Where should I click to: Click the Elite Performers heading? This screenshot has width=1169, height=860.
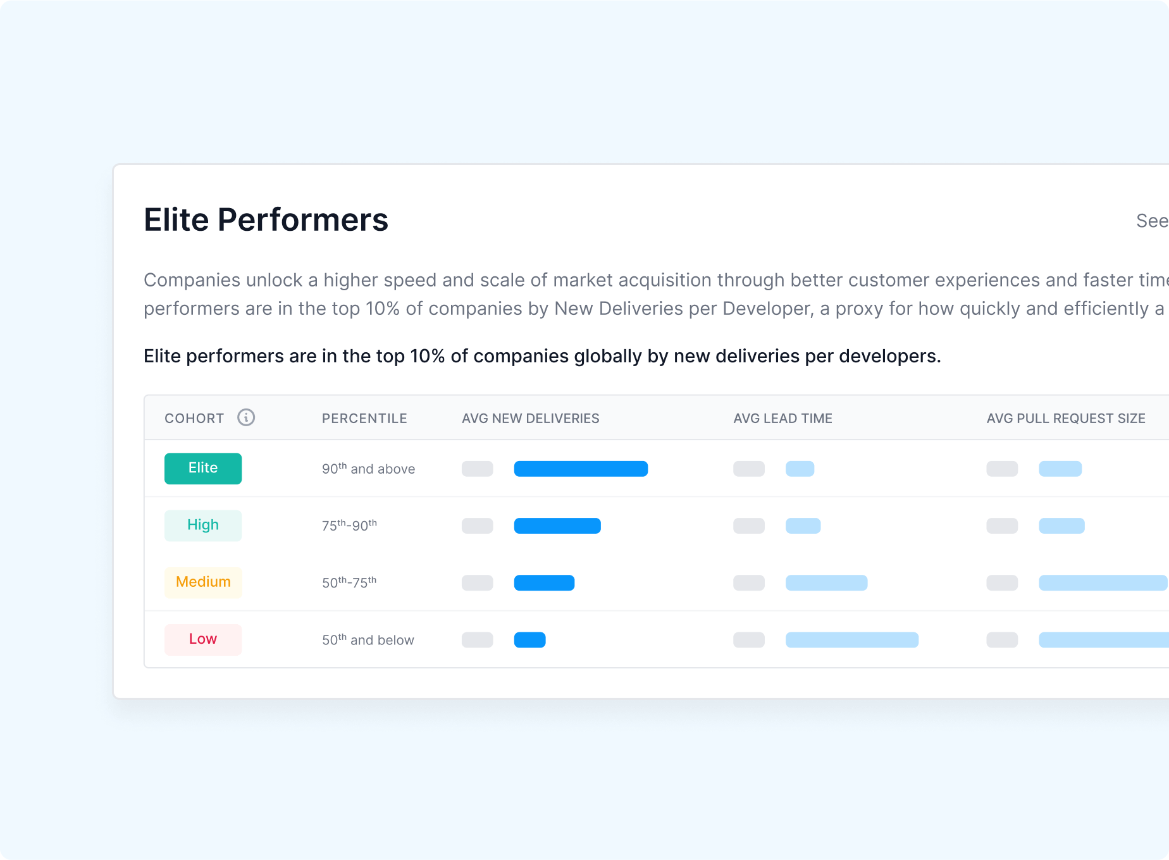point(266,220)
